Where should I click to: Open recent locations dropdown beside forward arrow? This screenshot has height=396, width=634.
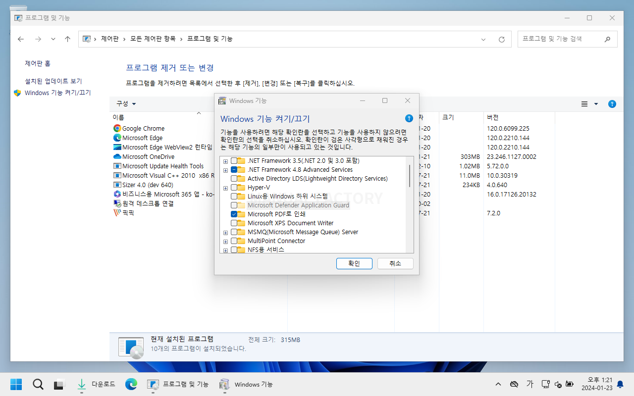pyautogui.click(x=53, y=39)
